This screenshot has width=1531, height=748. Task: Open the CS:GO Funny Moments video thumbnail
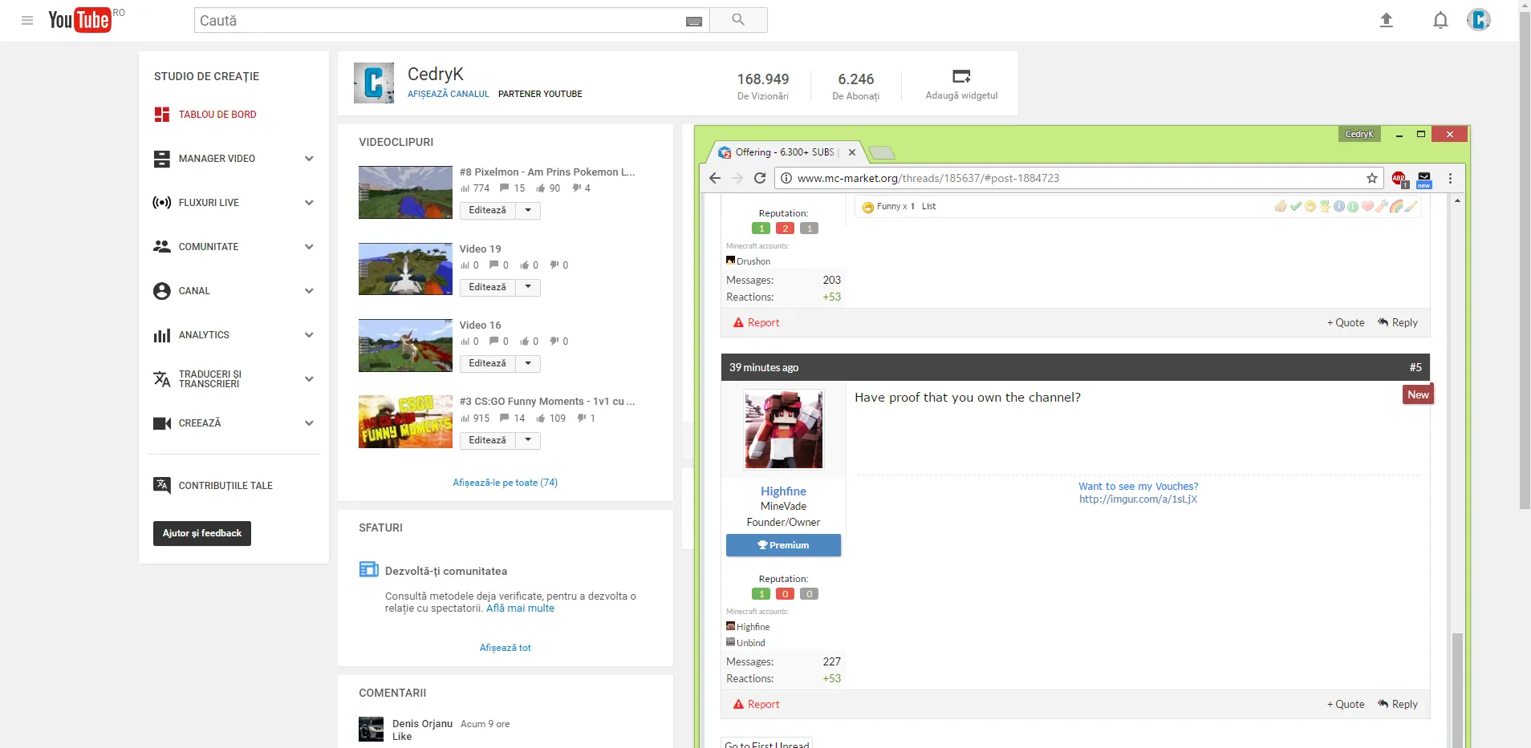[x=405, y=422]
